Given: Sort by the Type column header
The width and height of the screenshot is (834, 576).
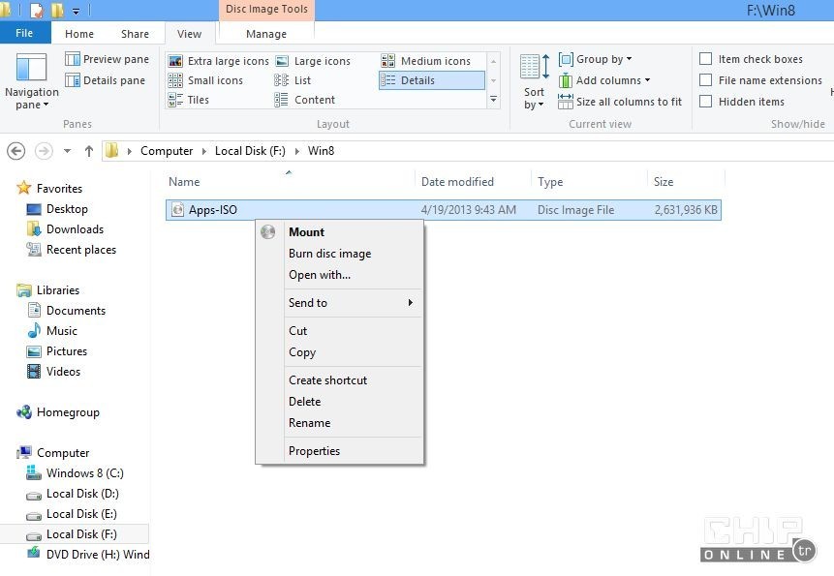Looking at the screenshot, I should pos(589,182).
